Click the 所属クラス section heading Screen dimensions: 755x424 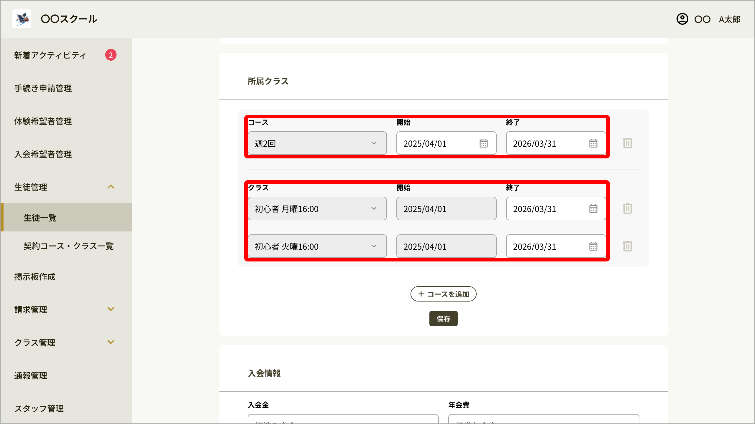click(268, 81)
